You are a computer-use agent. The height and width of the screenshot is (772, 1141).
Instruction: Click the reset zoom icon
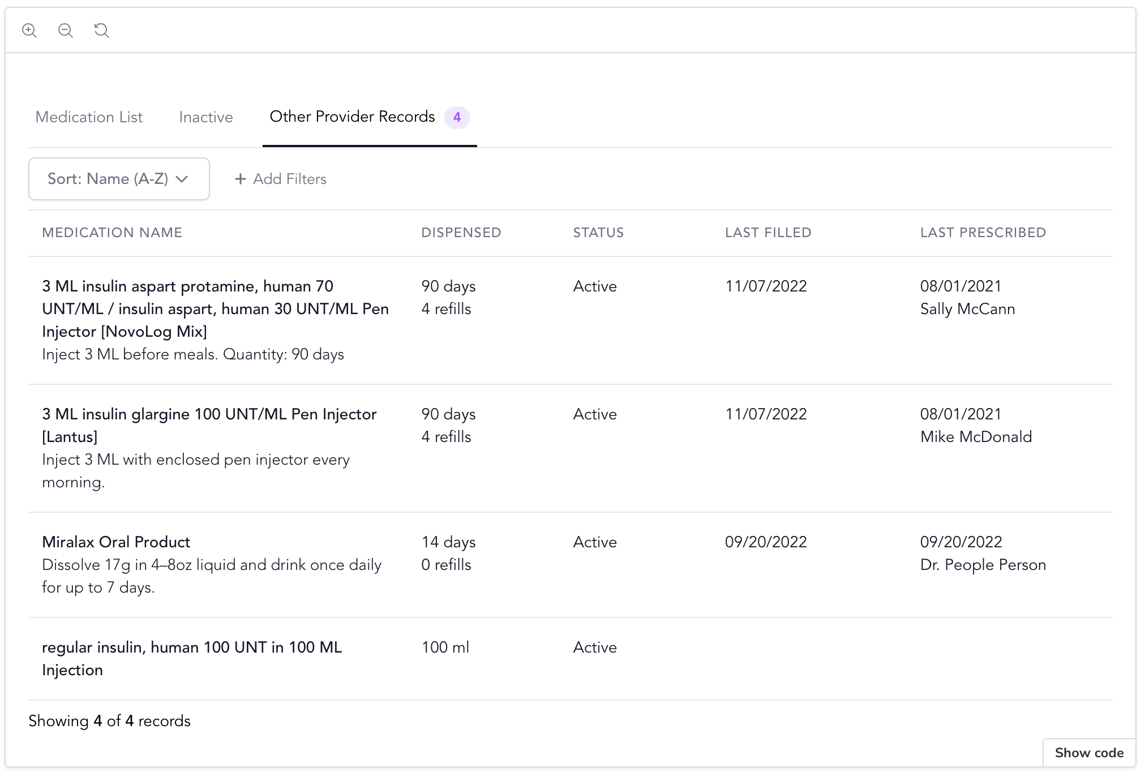101,31
